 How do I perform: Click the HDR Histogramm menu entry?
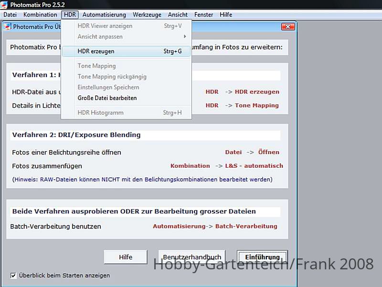(x=126, y=113)
